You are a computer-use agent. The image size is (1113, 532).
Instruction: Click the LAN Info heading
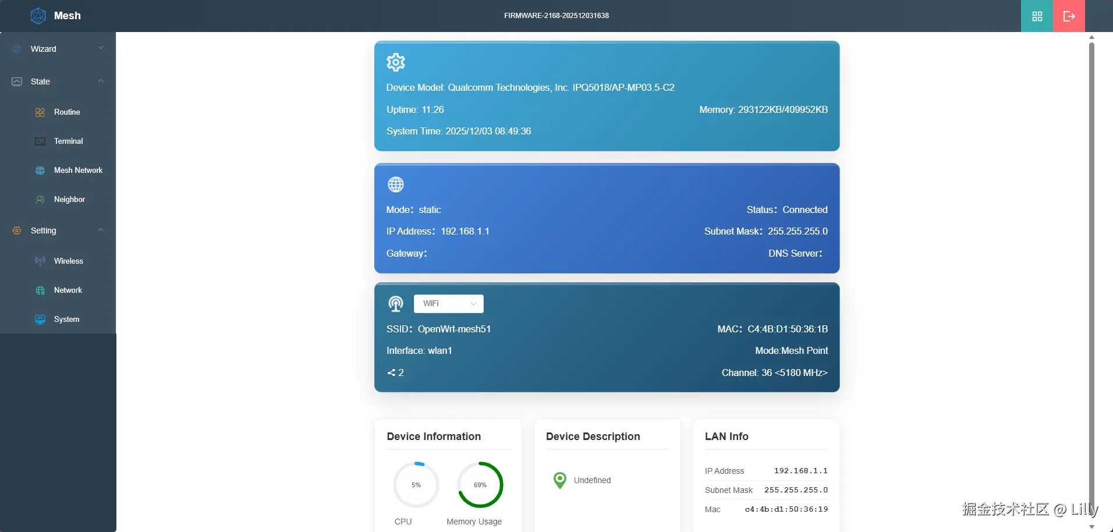click(726, 437)
